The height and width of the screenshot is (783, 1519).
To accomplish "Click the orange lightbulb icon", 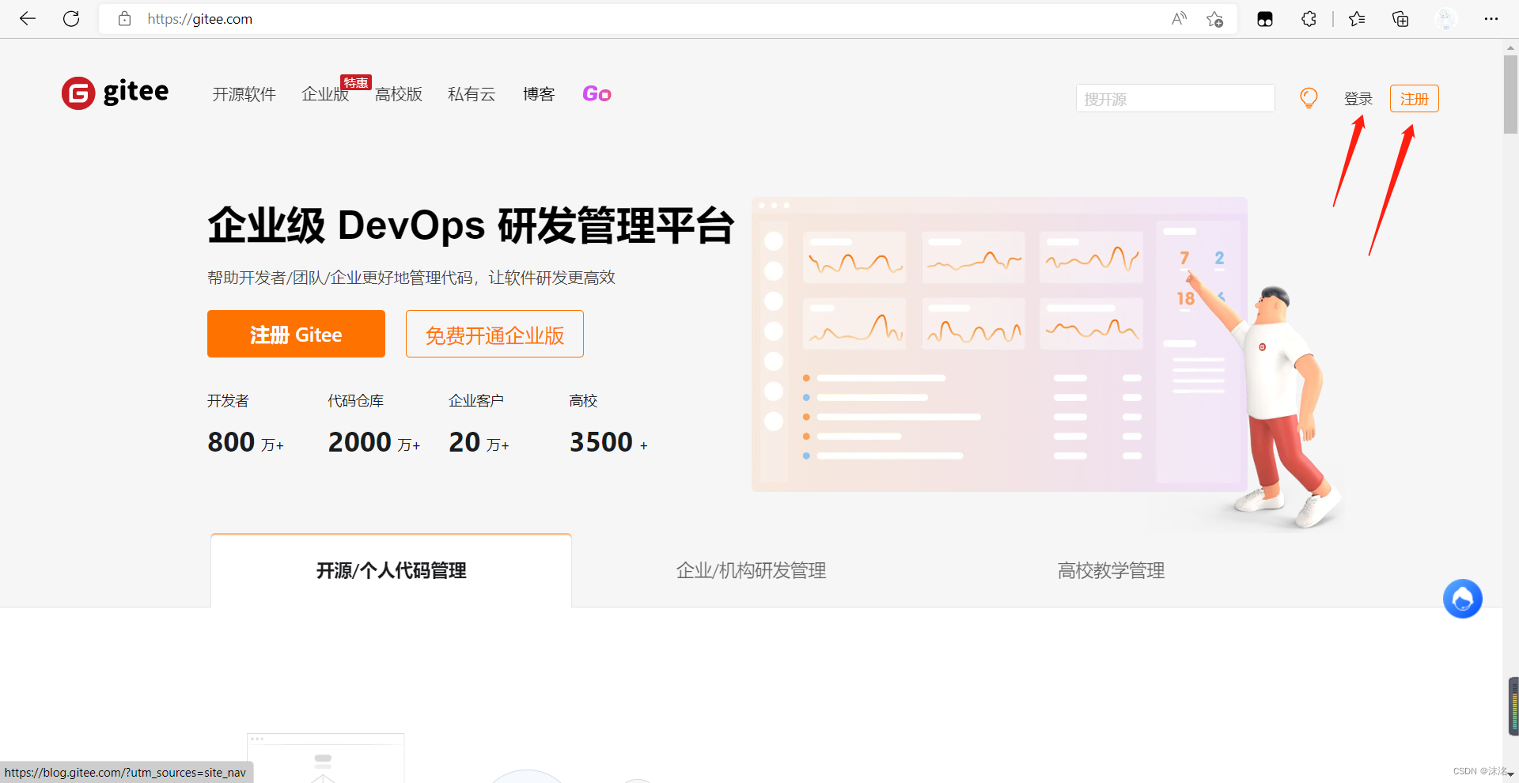I will [1309, 98].
